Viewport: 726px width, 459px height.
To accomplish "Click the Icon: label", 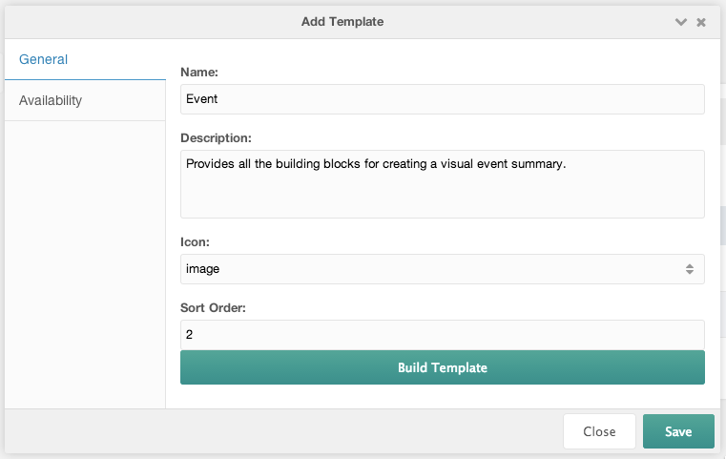I will pyautogui.click(x=195, y=242).
